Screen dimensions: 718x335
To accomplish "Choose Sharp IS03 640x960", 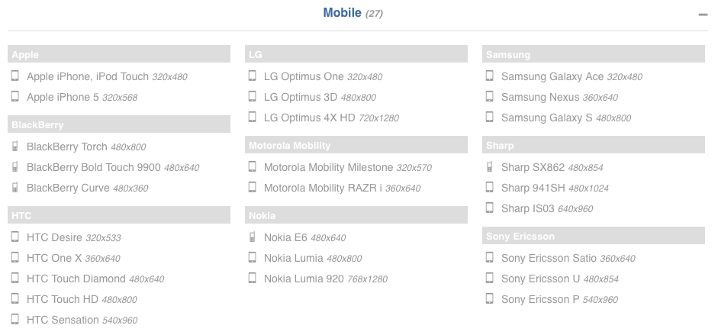I will (x=547, y=208).
